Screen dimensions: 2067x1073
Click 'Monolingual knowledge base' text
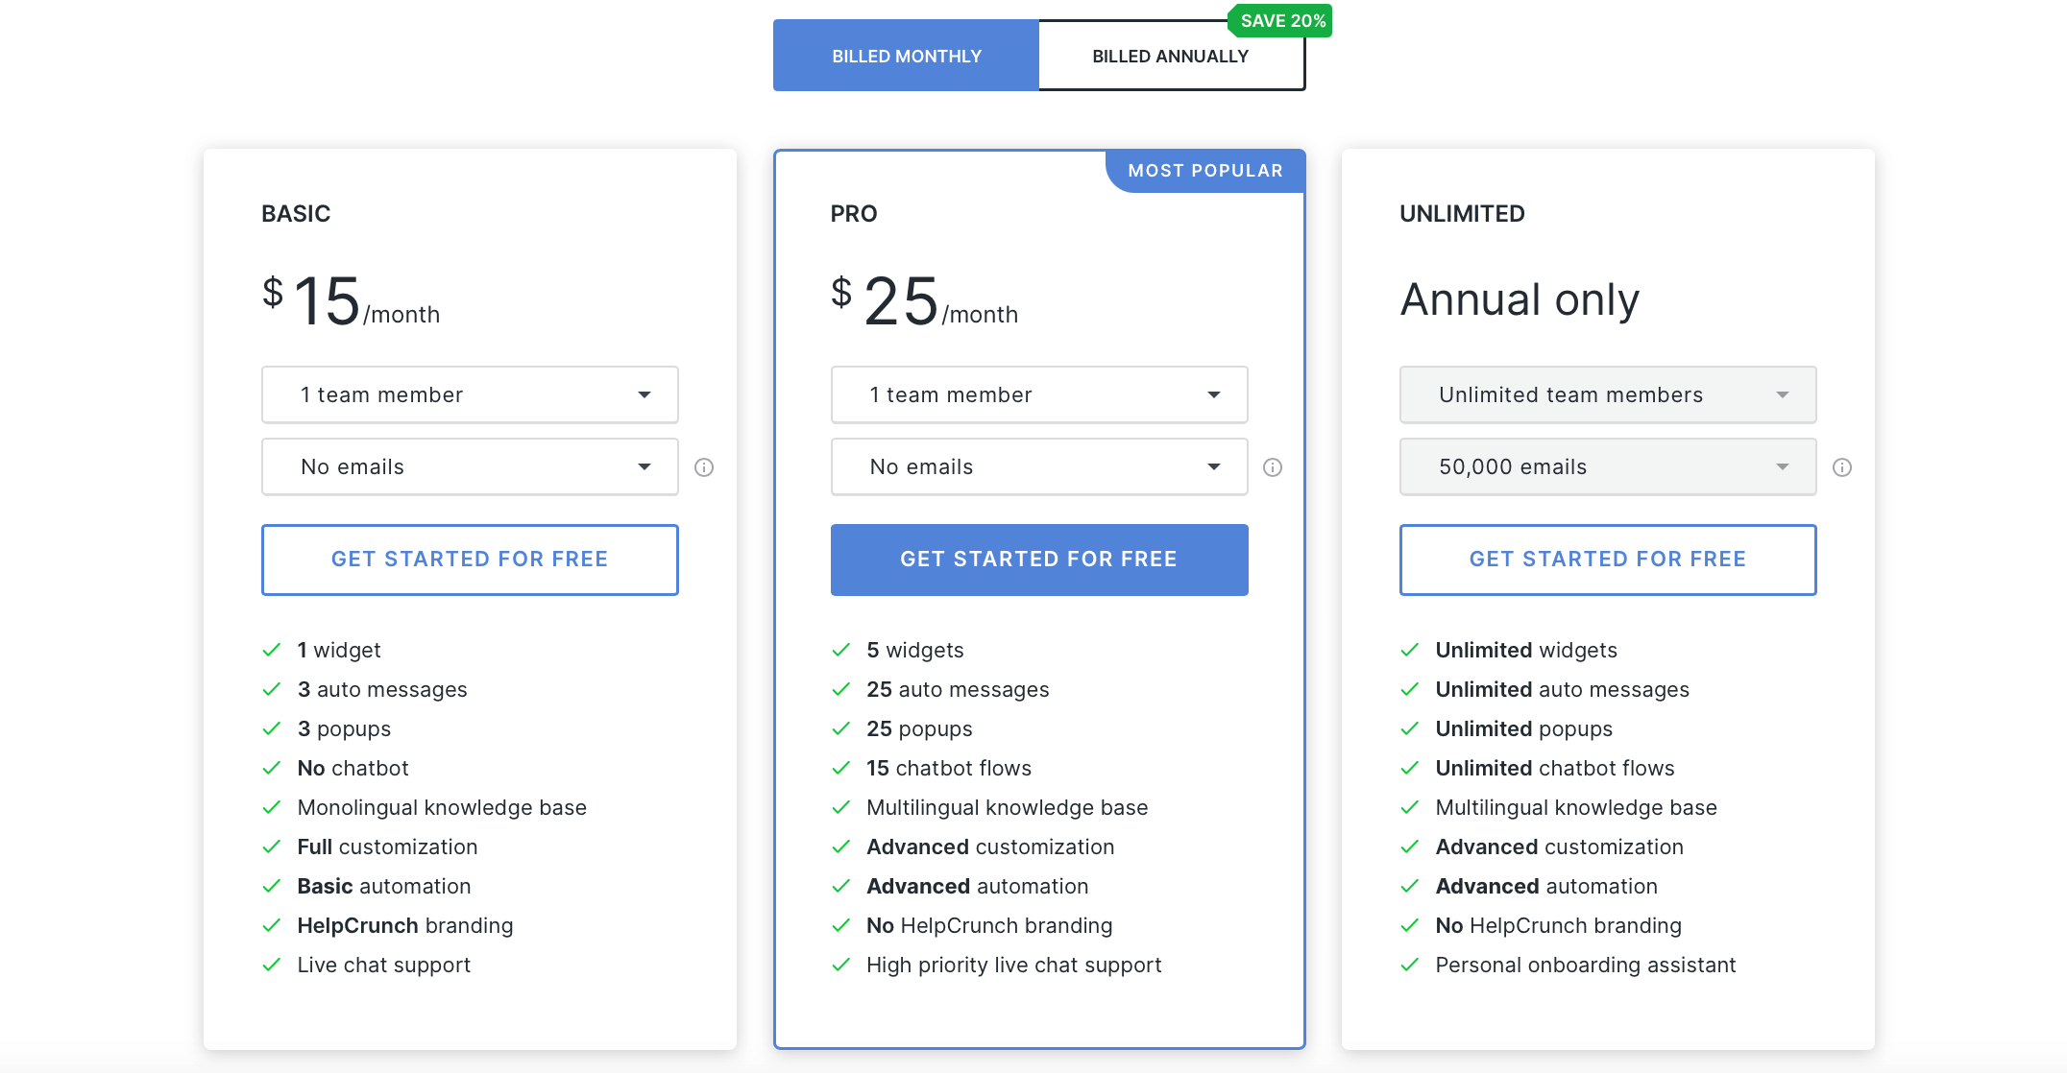point(442,807)
